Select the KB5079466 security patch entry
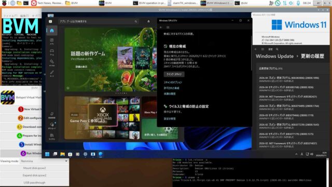Image resolution: width=332 pixels, height=187 pixels. [293, 117]
